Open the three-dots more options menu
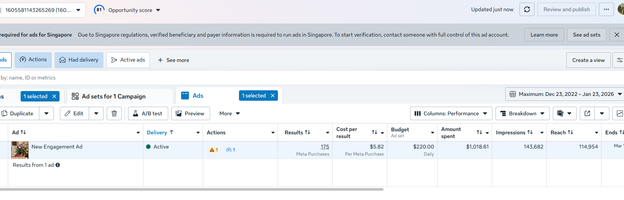Screen dimensions: 624x200 (x=606, y=9)
